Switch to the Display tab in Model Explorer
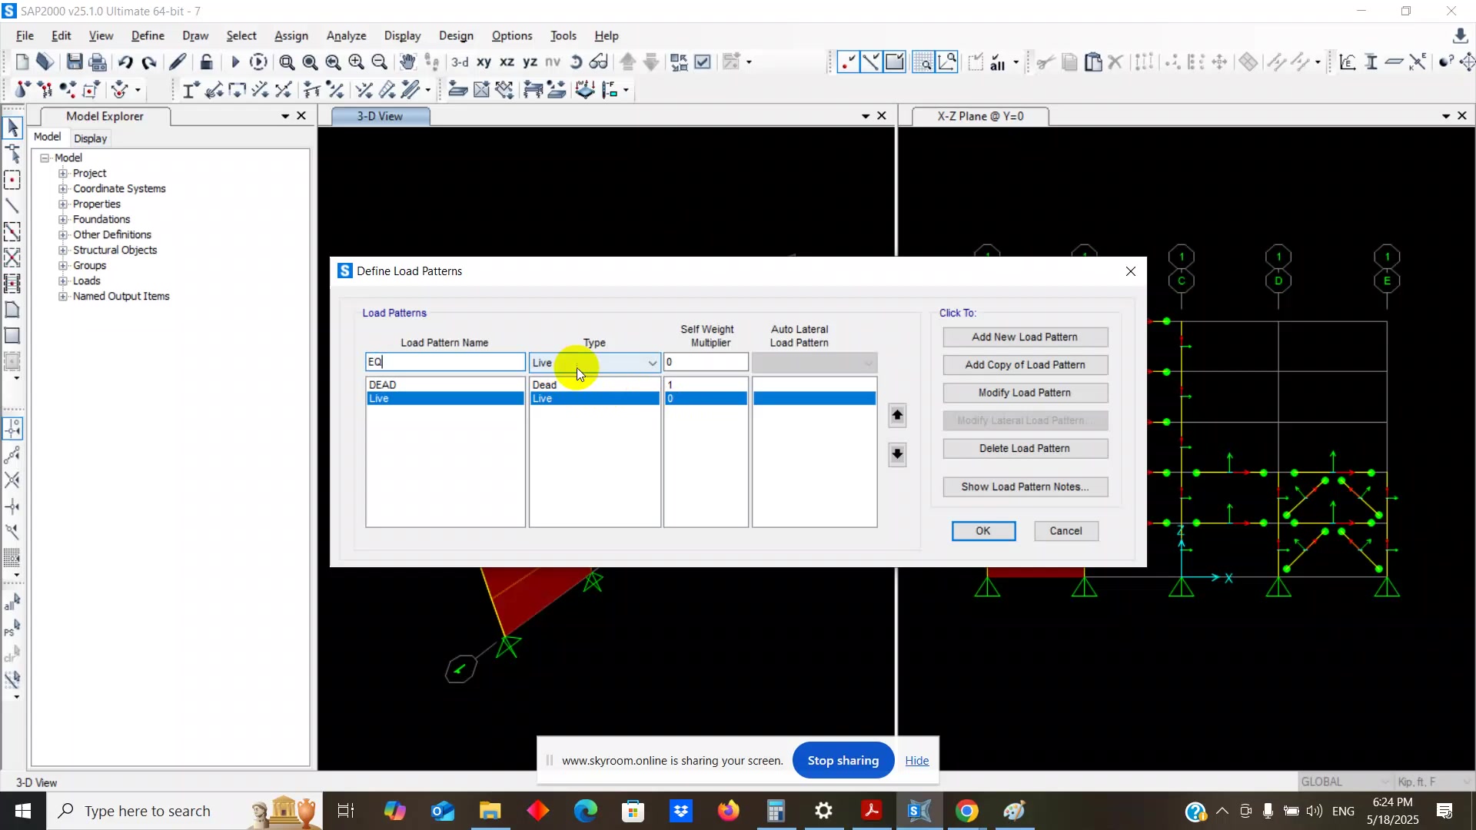Screen dimensions: 1476x830 pyautogui.click(x=90, y=138)
